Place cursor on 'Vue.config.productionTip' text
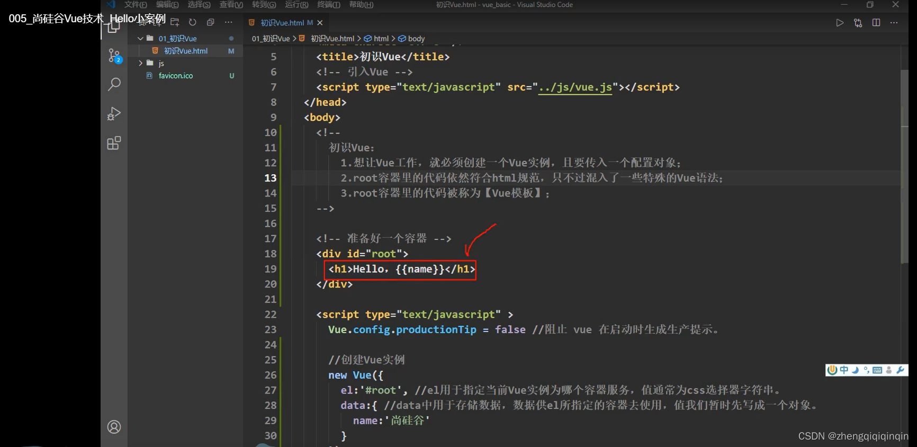 click(402, 329)
